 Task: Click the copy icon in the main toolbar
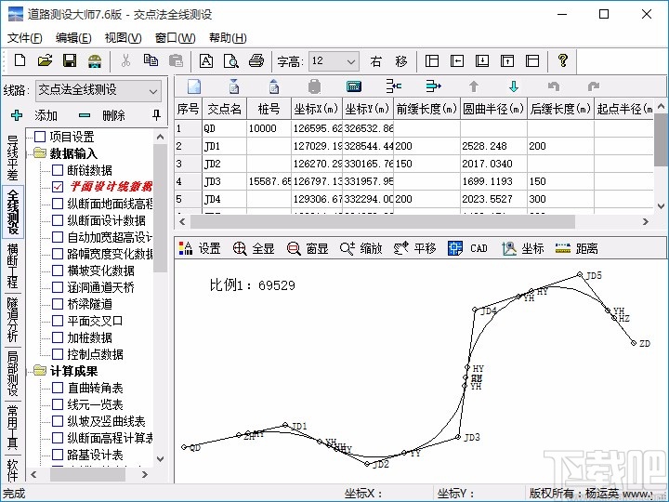pyautogui.click(x=151, y=60)
